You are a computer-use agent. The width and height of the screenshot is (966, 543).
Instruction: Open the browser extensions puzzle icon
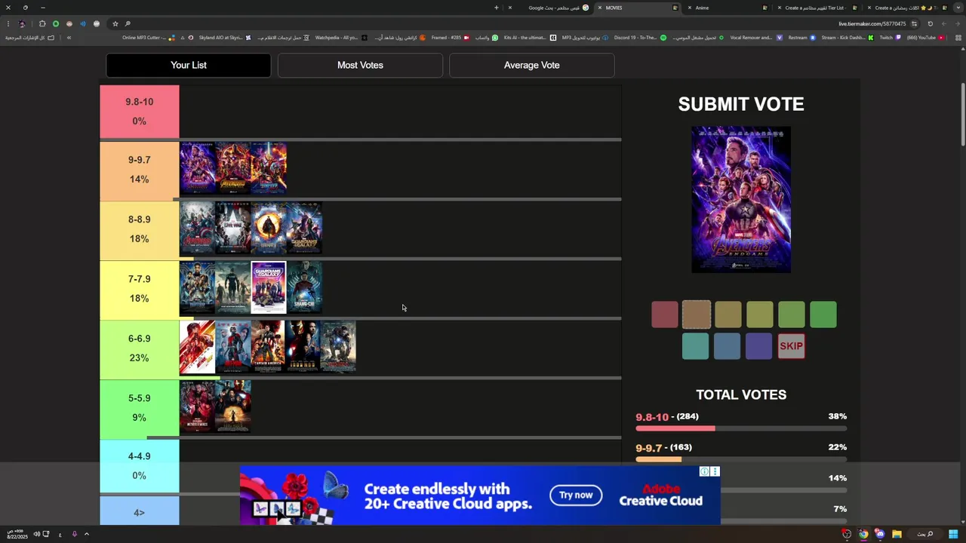pos(42,23)
